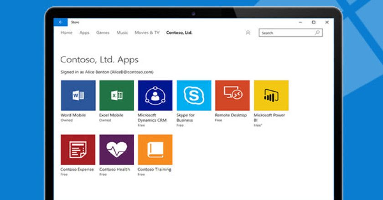This screenshot has width=383, height=200.
Task: Click the Contoso Training label
Action: click(x=155, y=169)
